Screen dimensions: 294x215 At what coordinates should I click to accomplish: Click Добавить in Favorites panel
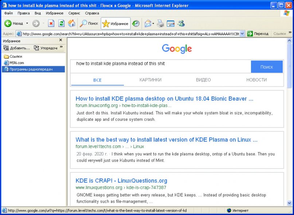coord(16,48)
